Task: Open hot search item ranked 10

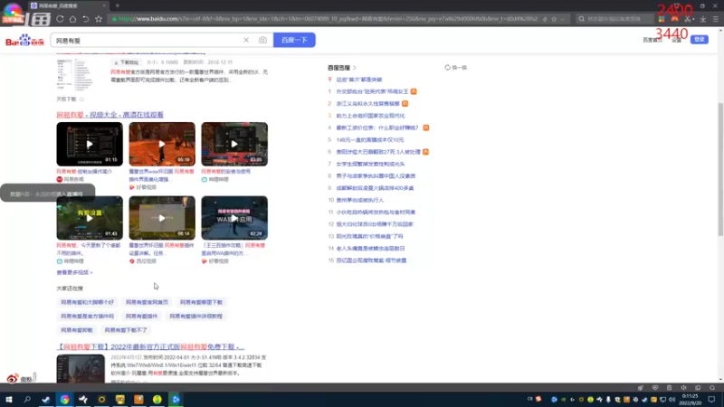Action: click(x=359, y=200)
